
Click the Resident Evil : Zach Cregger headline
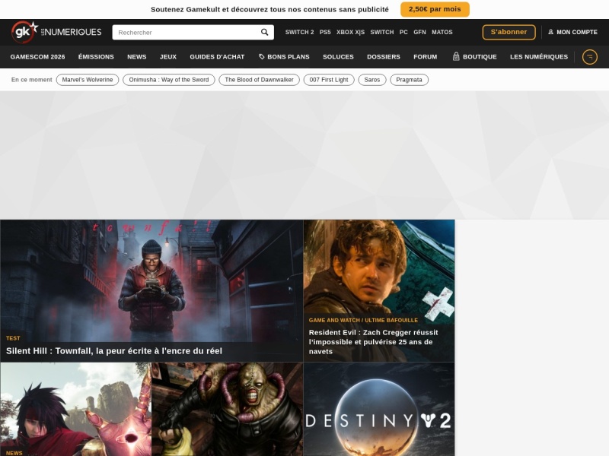pyautogui.click(x=373, y=342)
